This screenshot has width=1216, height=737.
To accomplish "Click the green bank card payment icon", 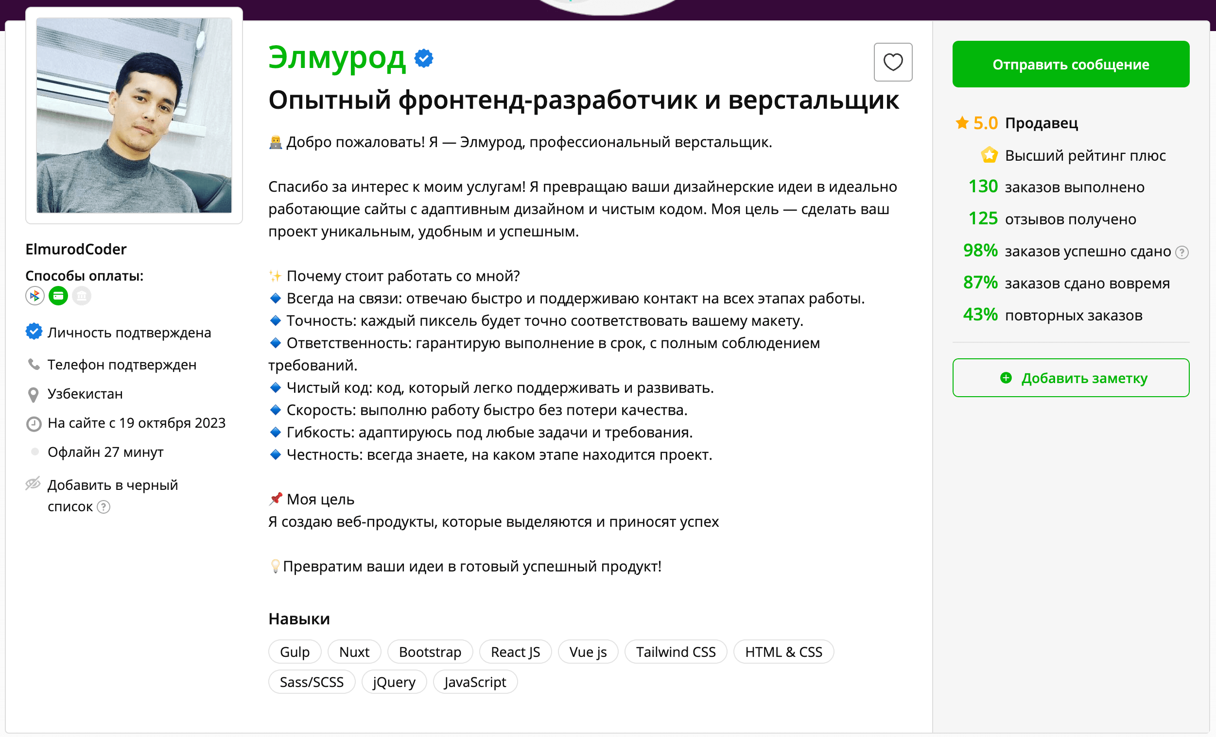I will 58,296.
